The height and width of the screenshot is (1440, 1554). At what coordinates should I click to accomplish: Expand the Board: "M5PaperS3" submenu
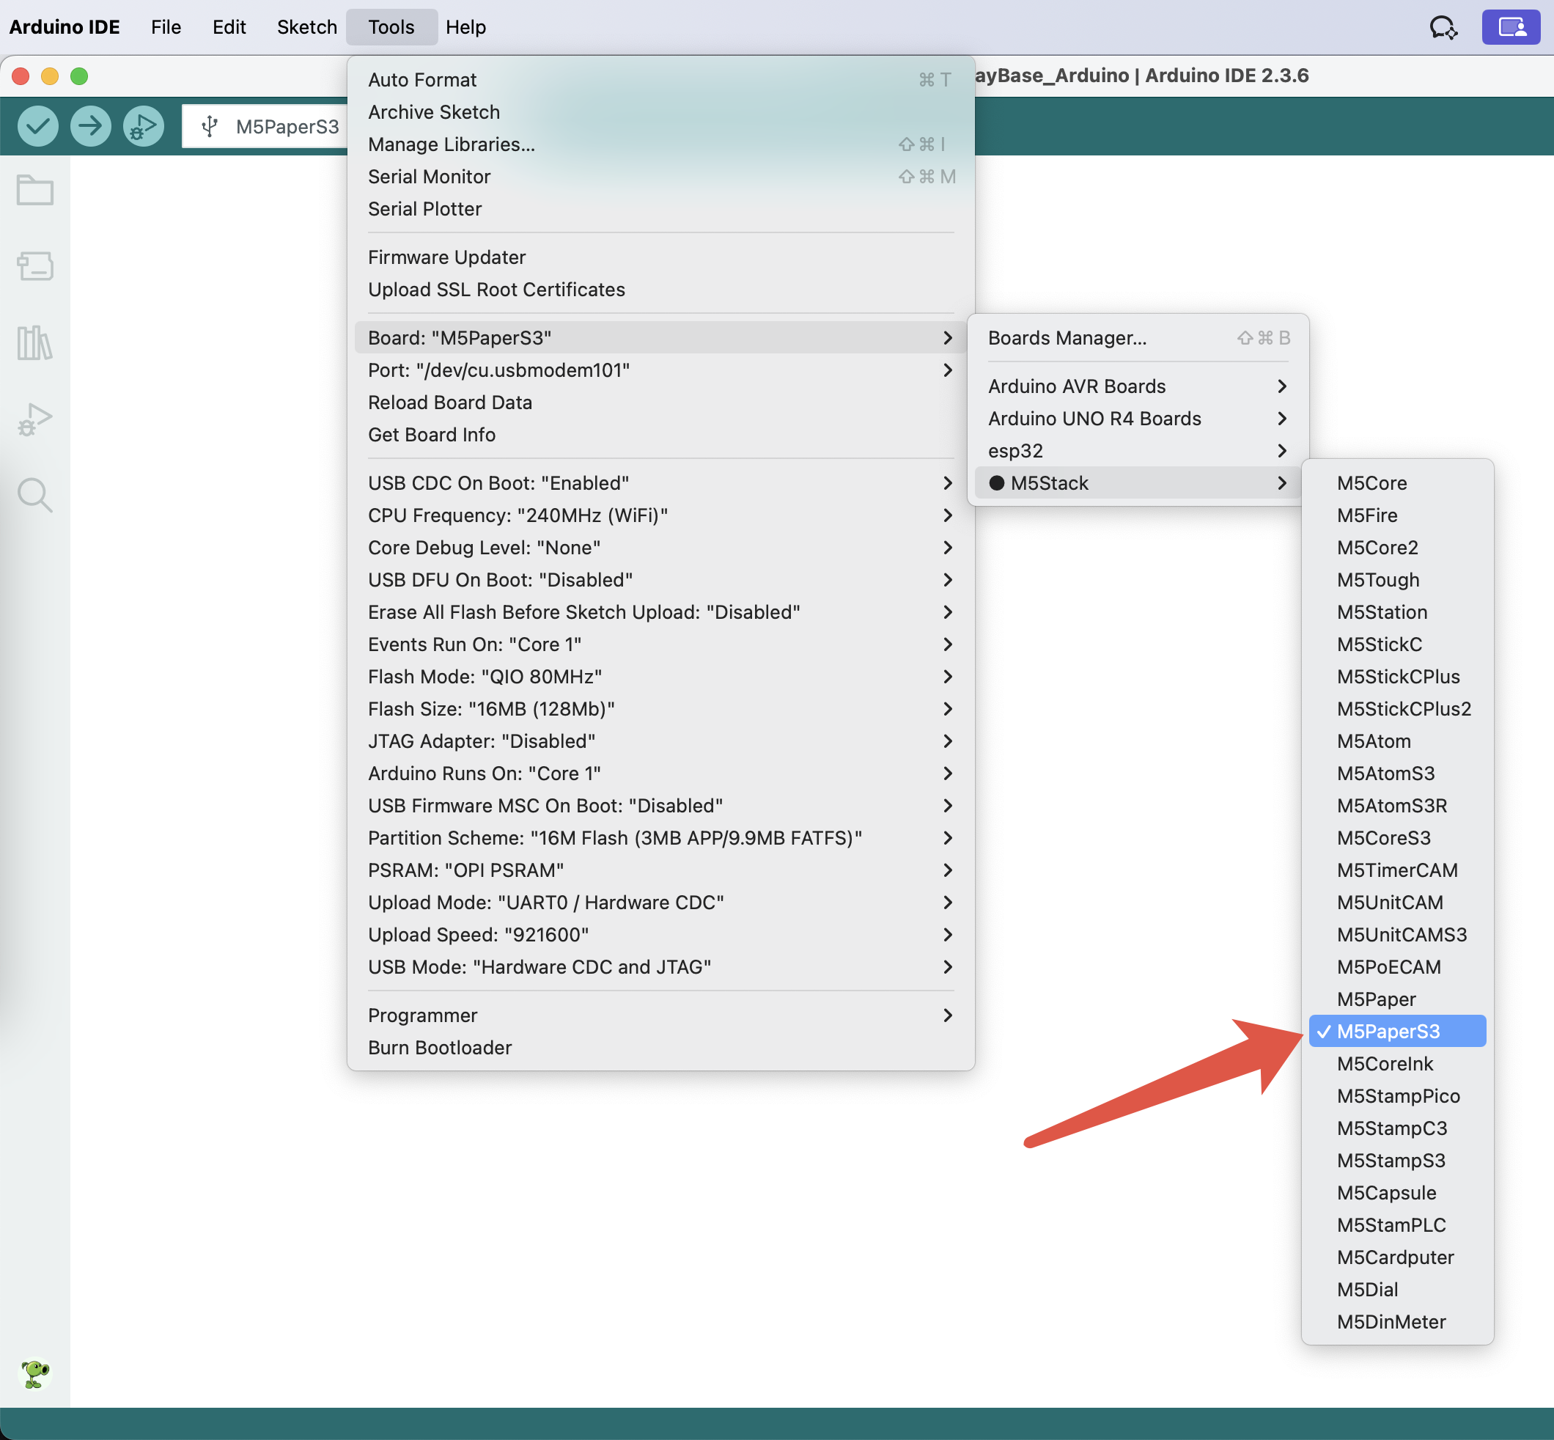coord(660,338)
